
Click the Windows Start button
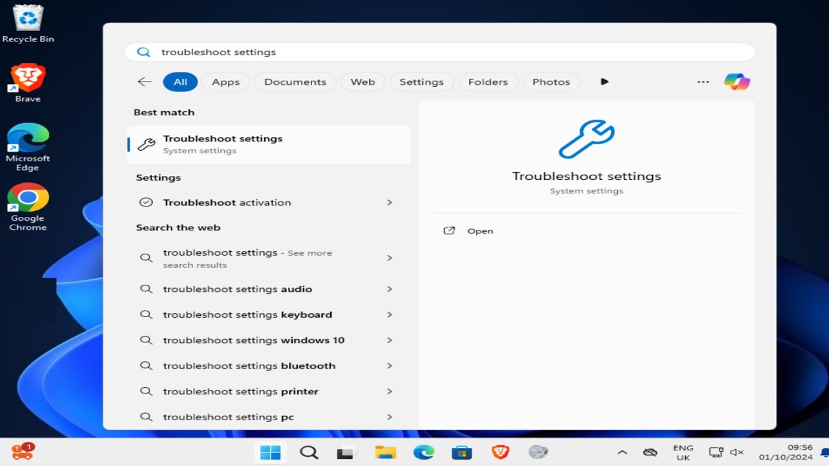point(270,452)
